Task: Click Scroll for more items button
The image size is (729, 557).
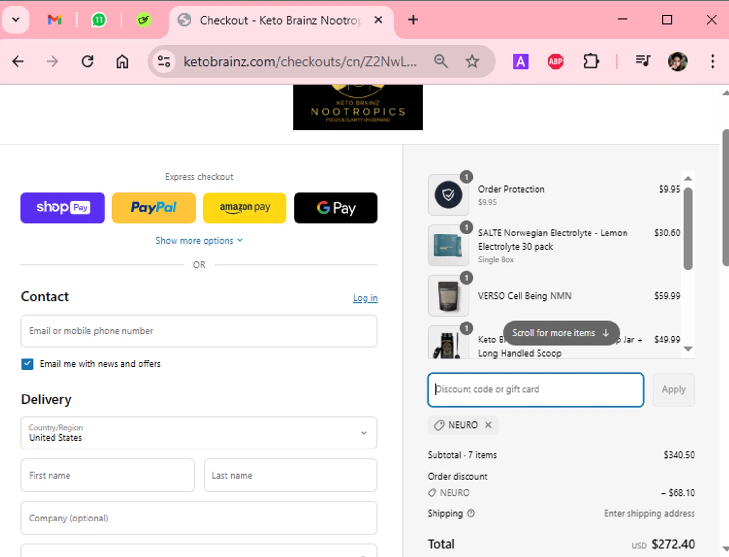Action: point(561,333)
